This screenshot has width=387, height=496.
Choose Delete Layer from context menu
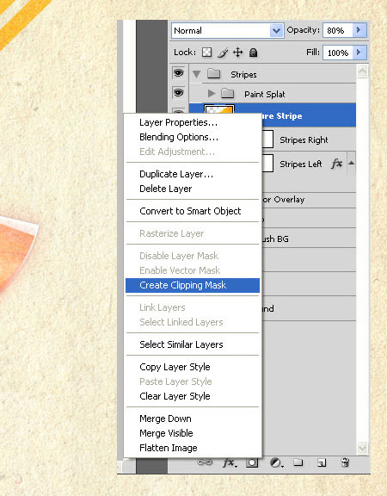(x=193, y=189)
